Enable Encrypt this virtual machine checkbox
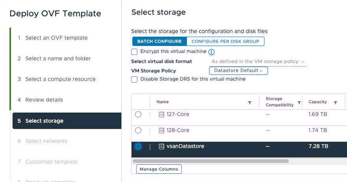 click(x=134, y=52)
